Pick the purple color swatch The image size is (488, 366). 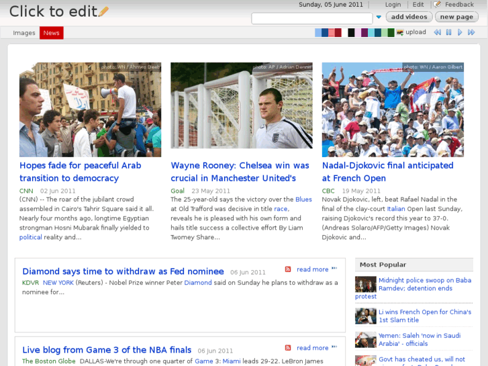[364, 32]
